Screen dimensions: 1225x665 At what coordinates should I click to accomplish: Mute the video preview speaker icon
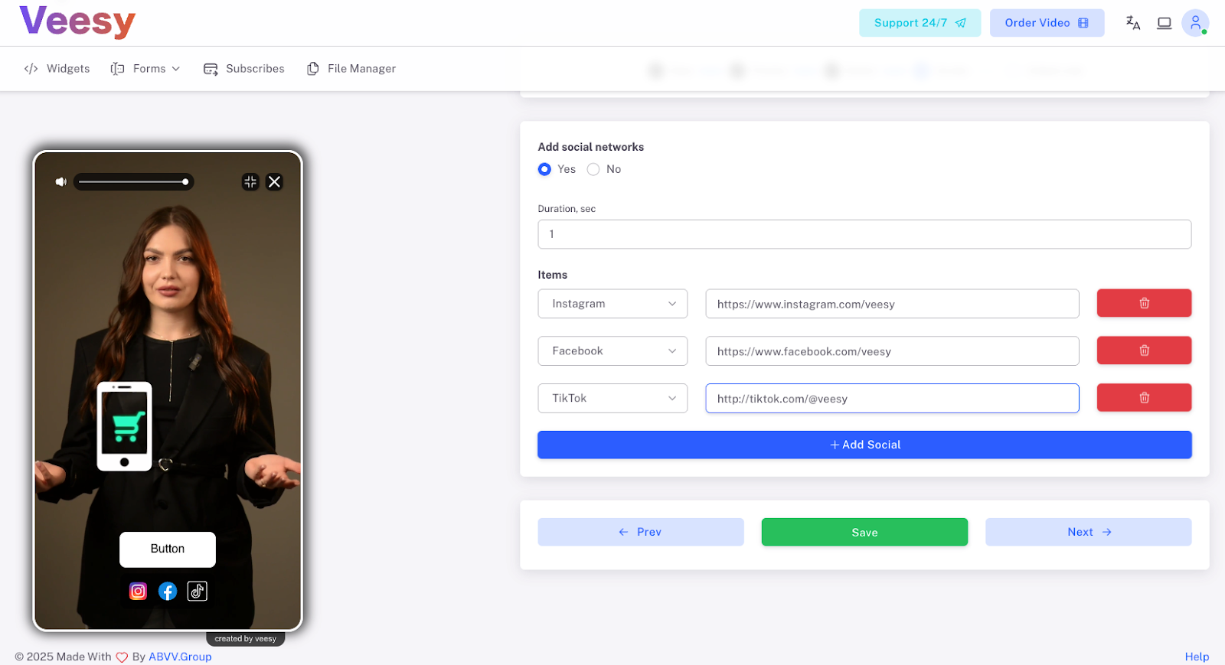(x=60, y=182)
